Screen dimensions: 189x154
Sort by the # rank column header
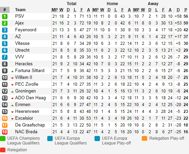click(x=5, y=10)
